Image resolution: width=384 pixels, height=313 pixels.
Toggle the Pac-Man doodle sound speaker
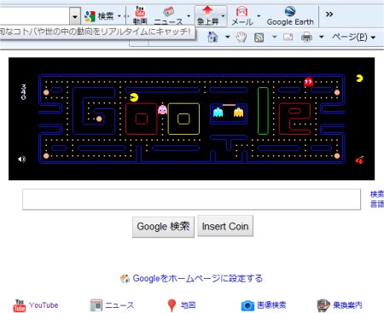[22, 159]
